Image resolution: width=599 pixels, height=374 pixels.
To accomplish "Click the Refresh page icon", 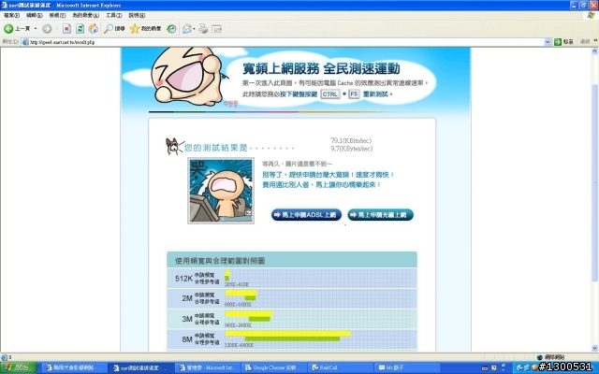I will coord(80,29).
